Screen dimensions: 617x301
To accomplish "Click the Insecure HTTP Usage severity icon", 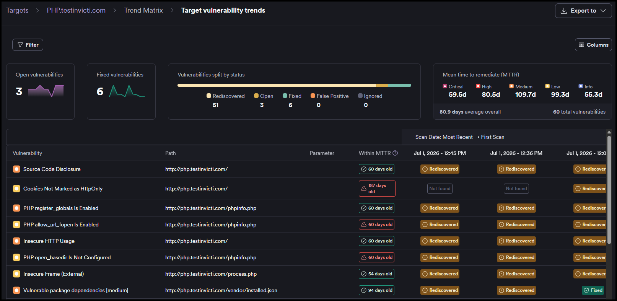I will point(16,241).
